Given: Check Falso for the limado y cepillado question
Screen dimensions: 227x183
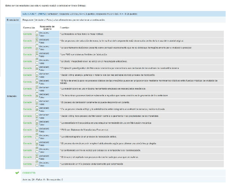Looking at the screenshot, I should click(37, 159).
